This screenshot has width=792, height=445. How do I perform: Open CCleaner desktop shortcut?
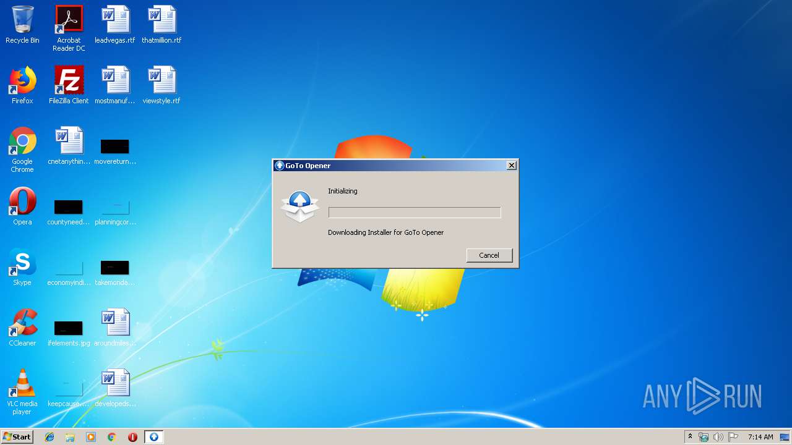pos(22,328)
